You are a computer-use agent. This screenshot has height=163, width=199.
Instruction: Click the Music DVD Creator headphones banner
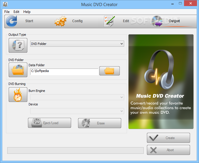(161, 81)
